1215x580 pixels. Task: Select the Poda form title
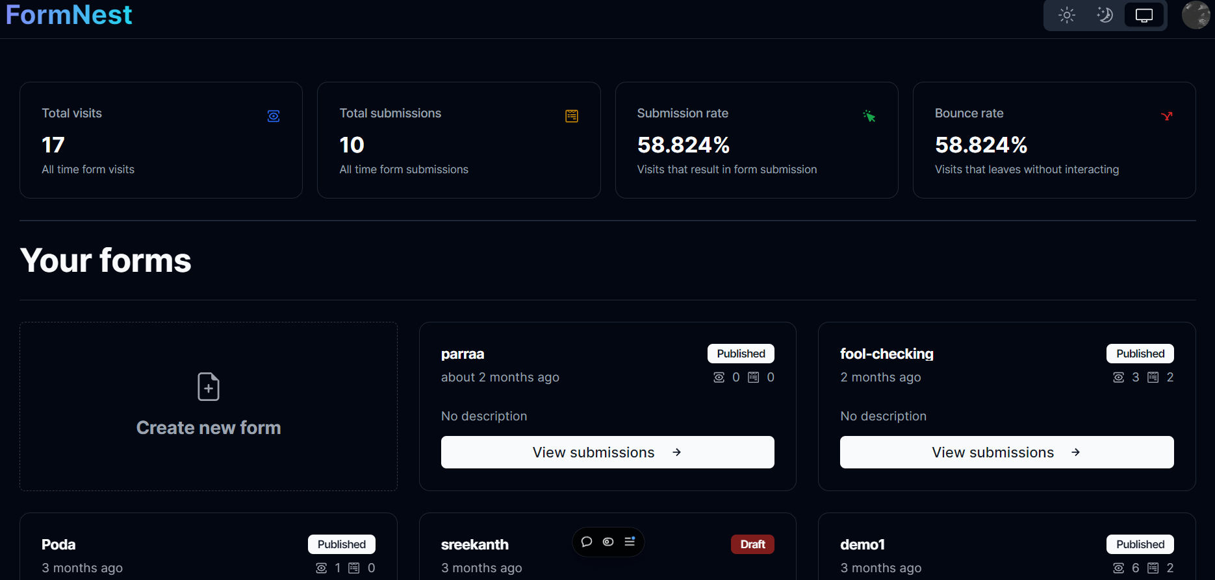pyautogui.click(x=58, y=545)
